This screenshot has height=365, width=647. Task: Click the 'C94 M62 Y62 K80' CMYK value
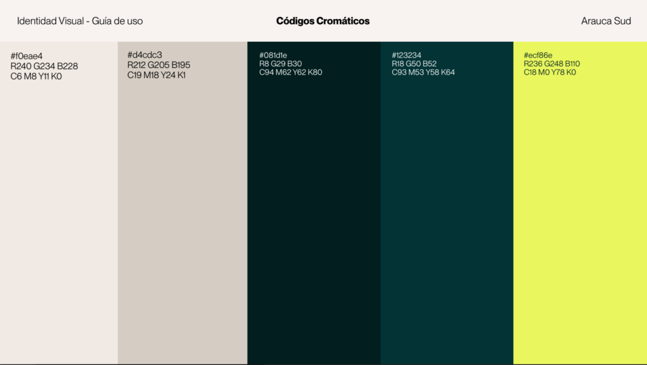click(x=291, y=72)
